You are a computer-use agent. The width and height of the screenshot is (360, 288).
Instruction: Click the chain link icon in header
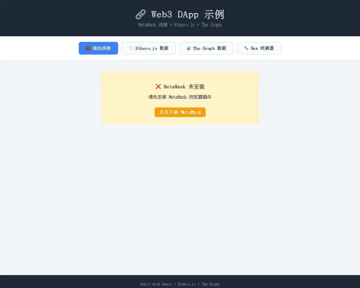tap(141, 14)
